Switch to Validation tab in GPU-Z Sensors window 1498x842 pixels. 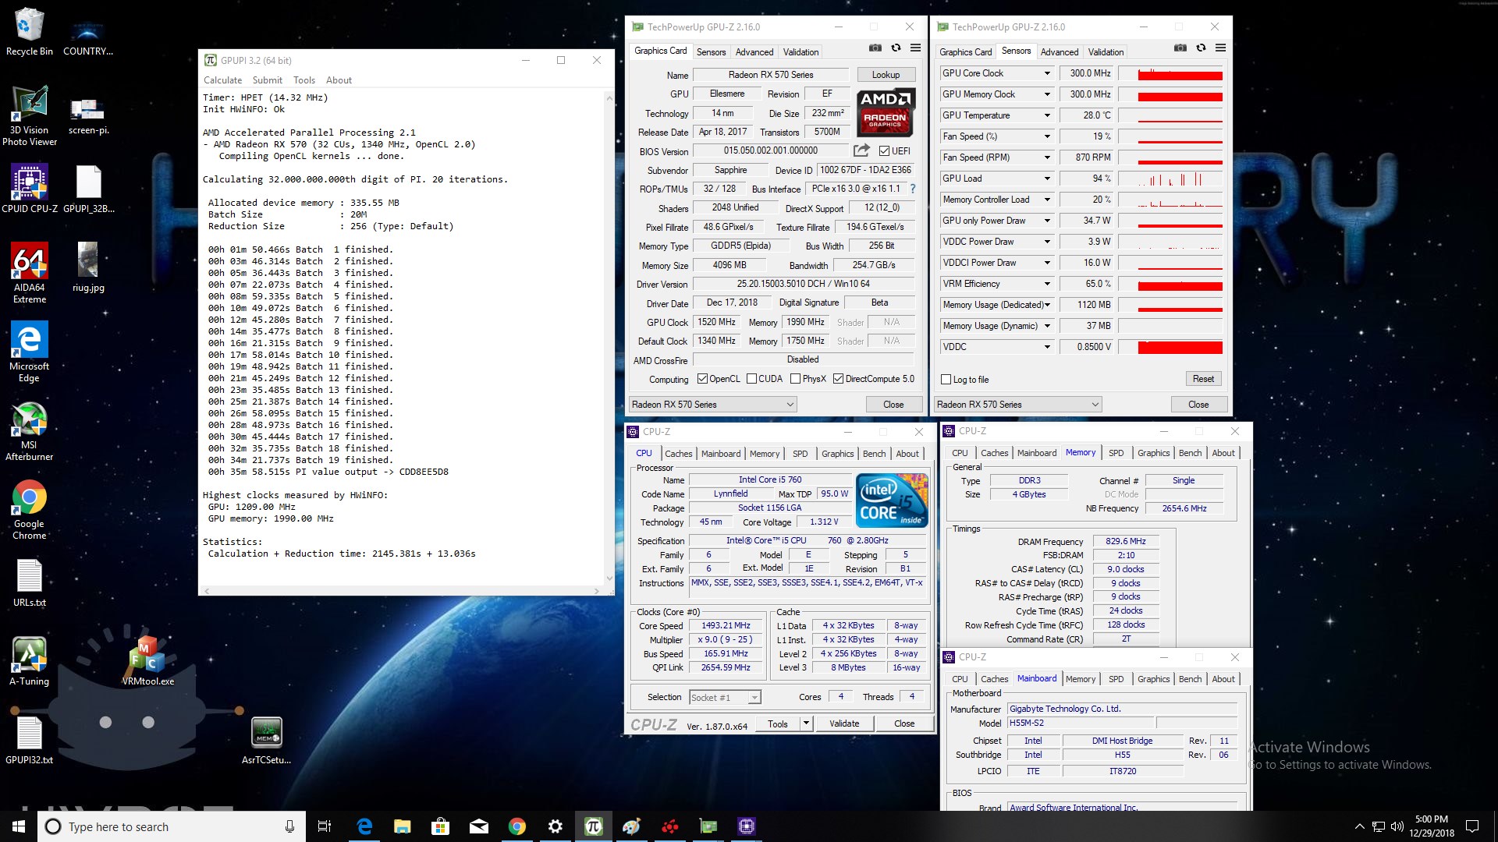[x=1106, y=52]
